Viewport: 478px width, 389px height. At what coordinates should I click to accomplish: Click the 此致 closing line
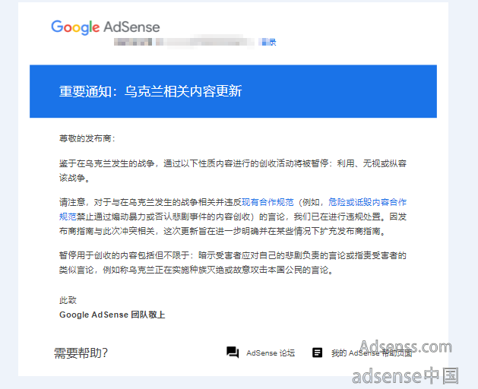coord(68,300)
